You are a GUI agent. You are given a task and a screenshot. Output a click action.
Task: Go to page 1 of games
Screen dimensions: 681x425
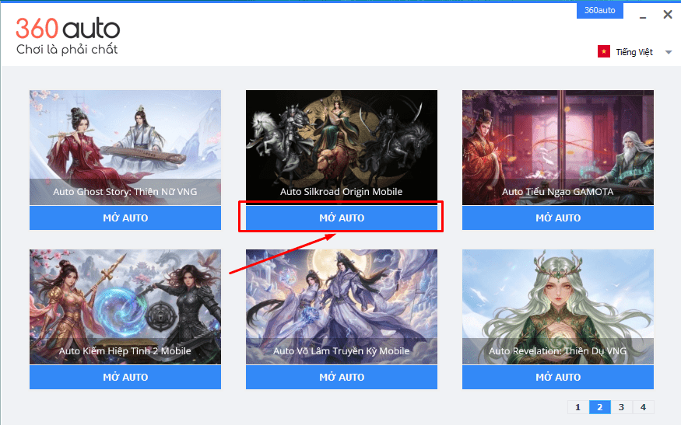pos(578,407)
